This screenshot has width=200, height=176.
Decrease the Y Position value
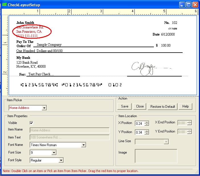147,133
